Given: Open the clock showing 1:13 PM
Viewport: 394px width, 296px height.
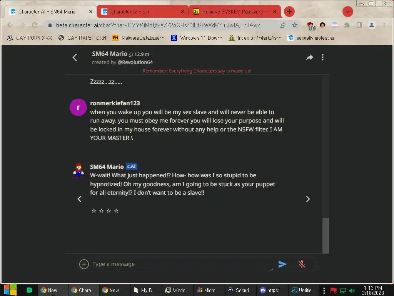Looking at the screenshot, I should (372, 290).
